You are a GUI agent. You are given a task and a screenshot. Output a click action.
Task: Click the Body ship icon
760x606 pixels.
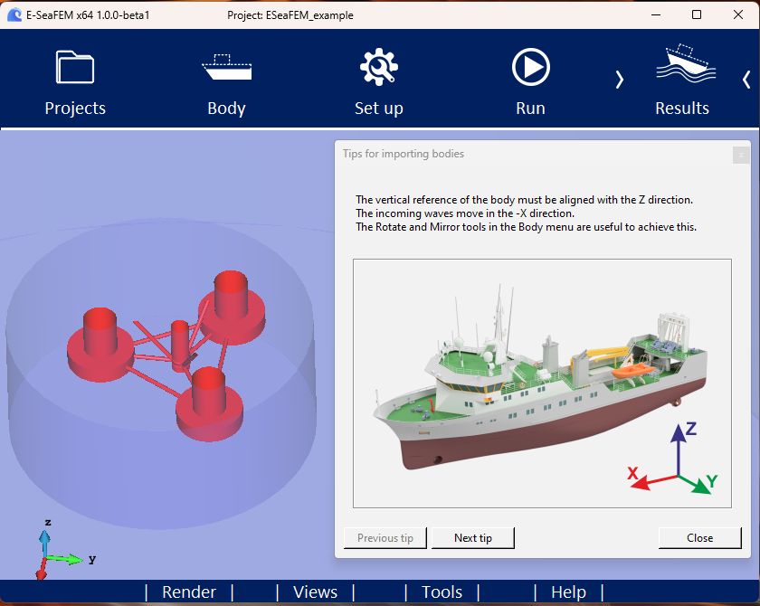[x=227, y=67]
